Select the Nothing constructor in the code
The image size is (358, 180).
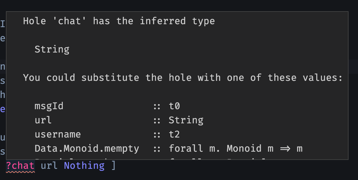pyautogui.click(x=84, y=166)
